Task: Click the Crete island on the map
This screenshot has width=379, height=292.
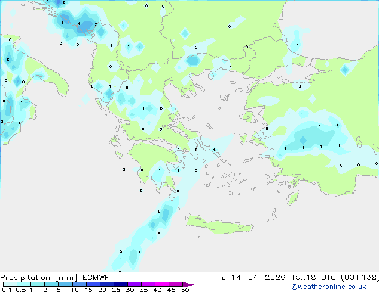Action: point(219,224)
